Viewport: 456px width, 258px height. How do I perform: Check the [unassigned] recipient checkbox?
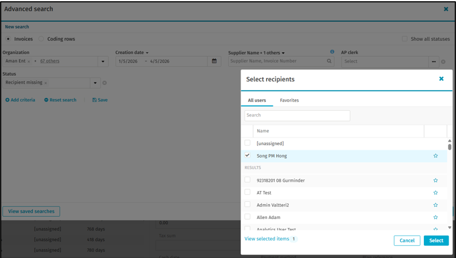248,143
